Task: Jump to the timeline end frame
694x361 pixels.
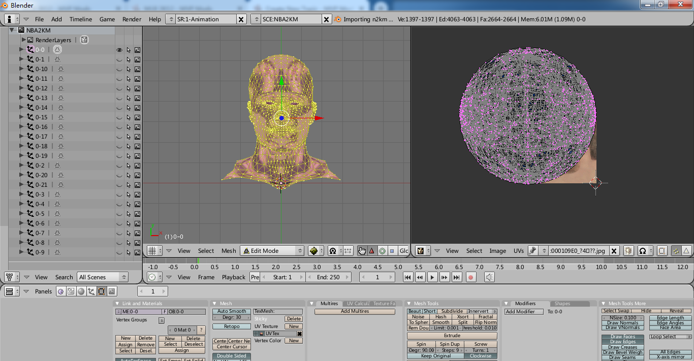Action: pos(456,277)
